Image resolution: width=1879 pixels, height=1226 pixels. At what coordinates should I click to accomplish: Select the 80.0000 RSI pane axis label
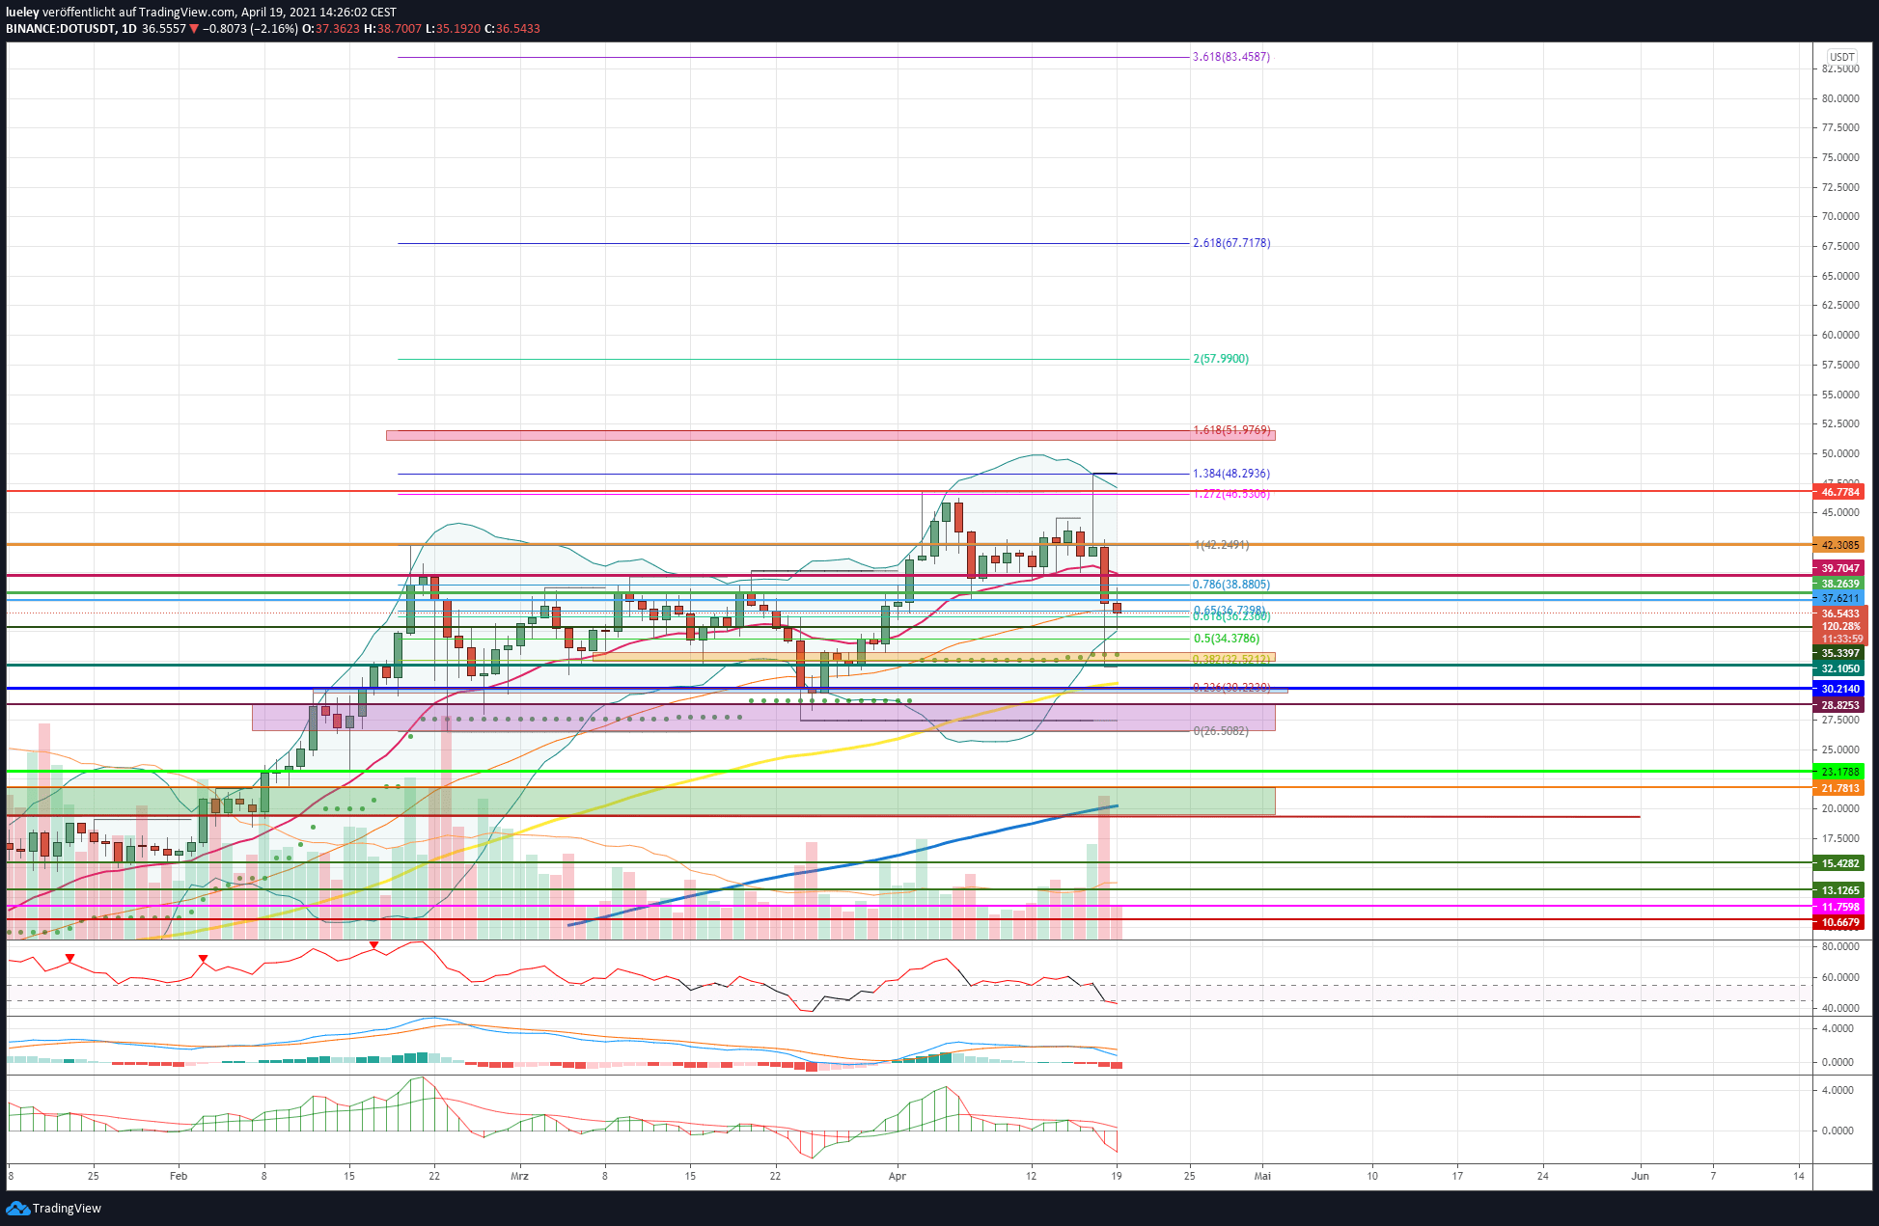[1840, 946]
